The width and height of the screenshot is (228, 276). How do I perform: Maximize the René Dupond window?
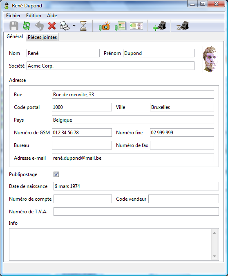coord(203,4)
